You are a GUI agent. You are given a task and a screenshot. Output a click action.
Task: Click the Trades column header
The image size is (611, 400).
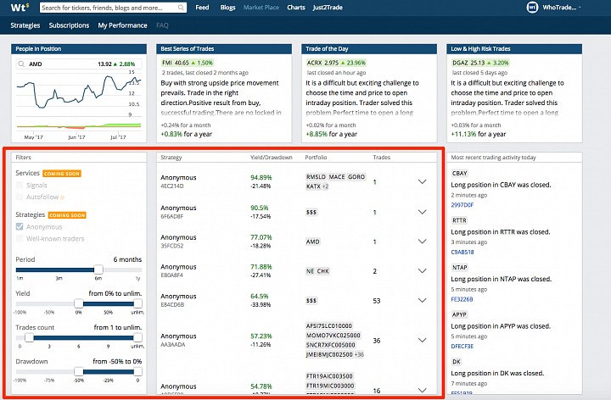pos(382,157)
